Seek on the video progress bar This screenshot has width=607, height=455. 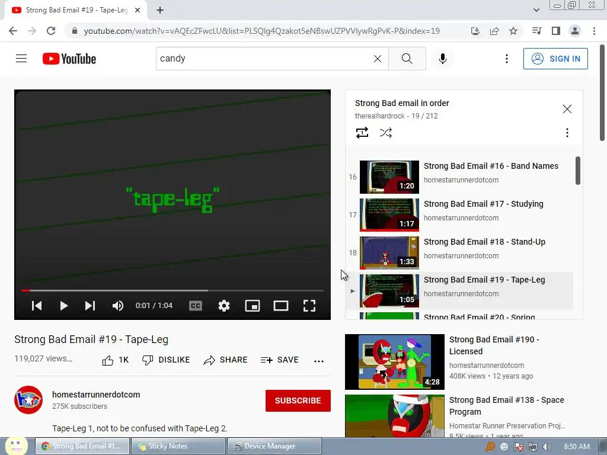click(172, 290)
